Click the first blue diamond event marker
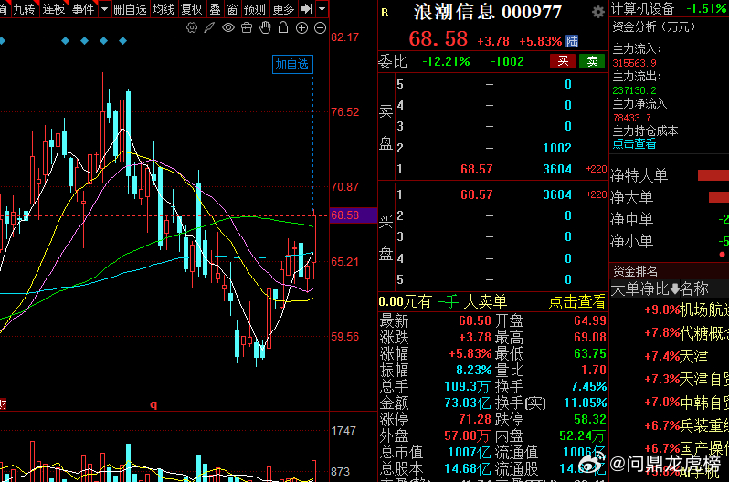The image size is (729, 482). pyautogui.click(x=2, y=41)
